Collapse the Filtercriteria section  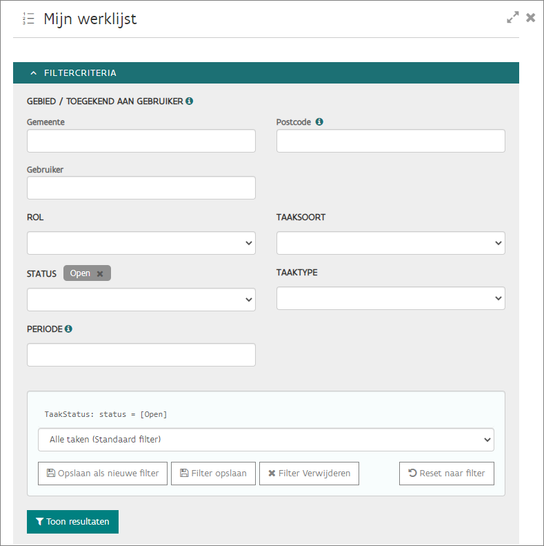click(x=33, y=72)
